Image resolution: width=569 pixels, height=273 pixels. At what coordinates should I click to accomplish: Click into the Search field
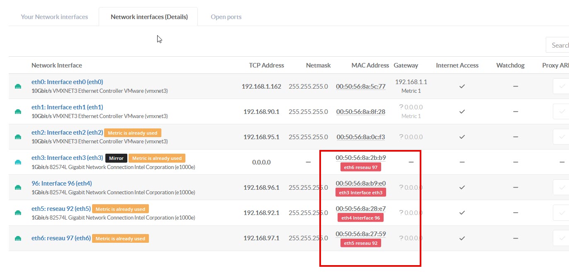pos(559,45)
